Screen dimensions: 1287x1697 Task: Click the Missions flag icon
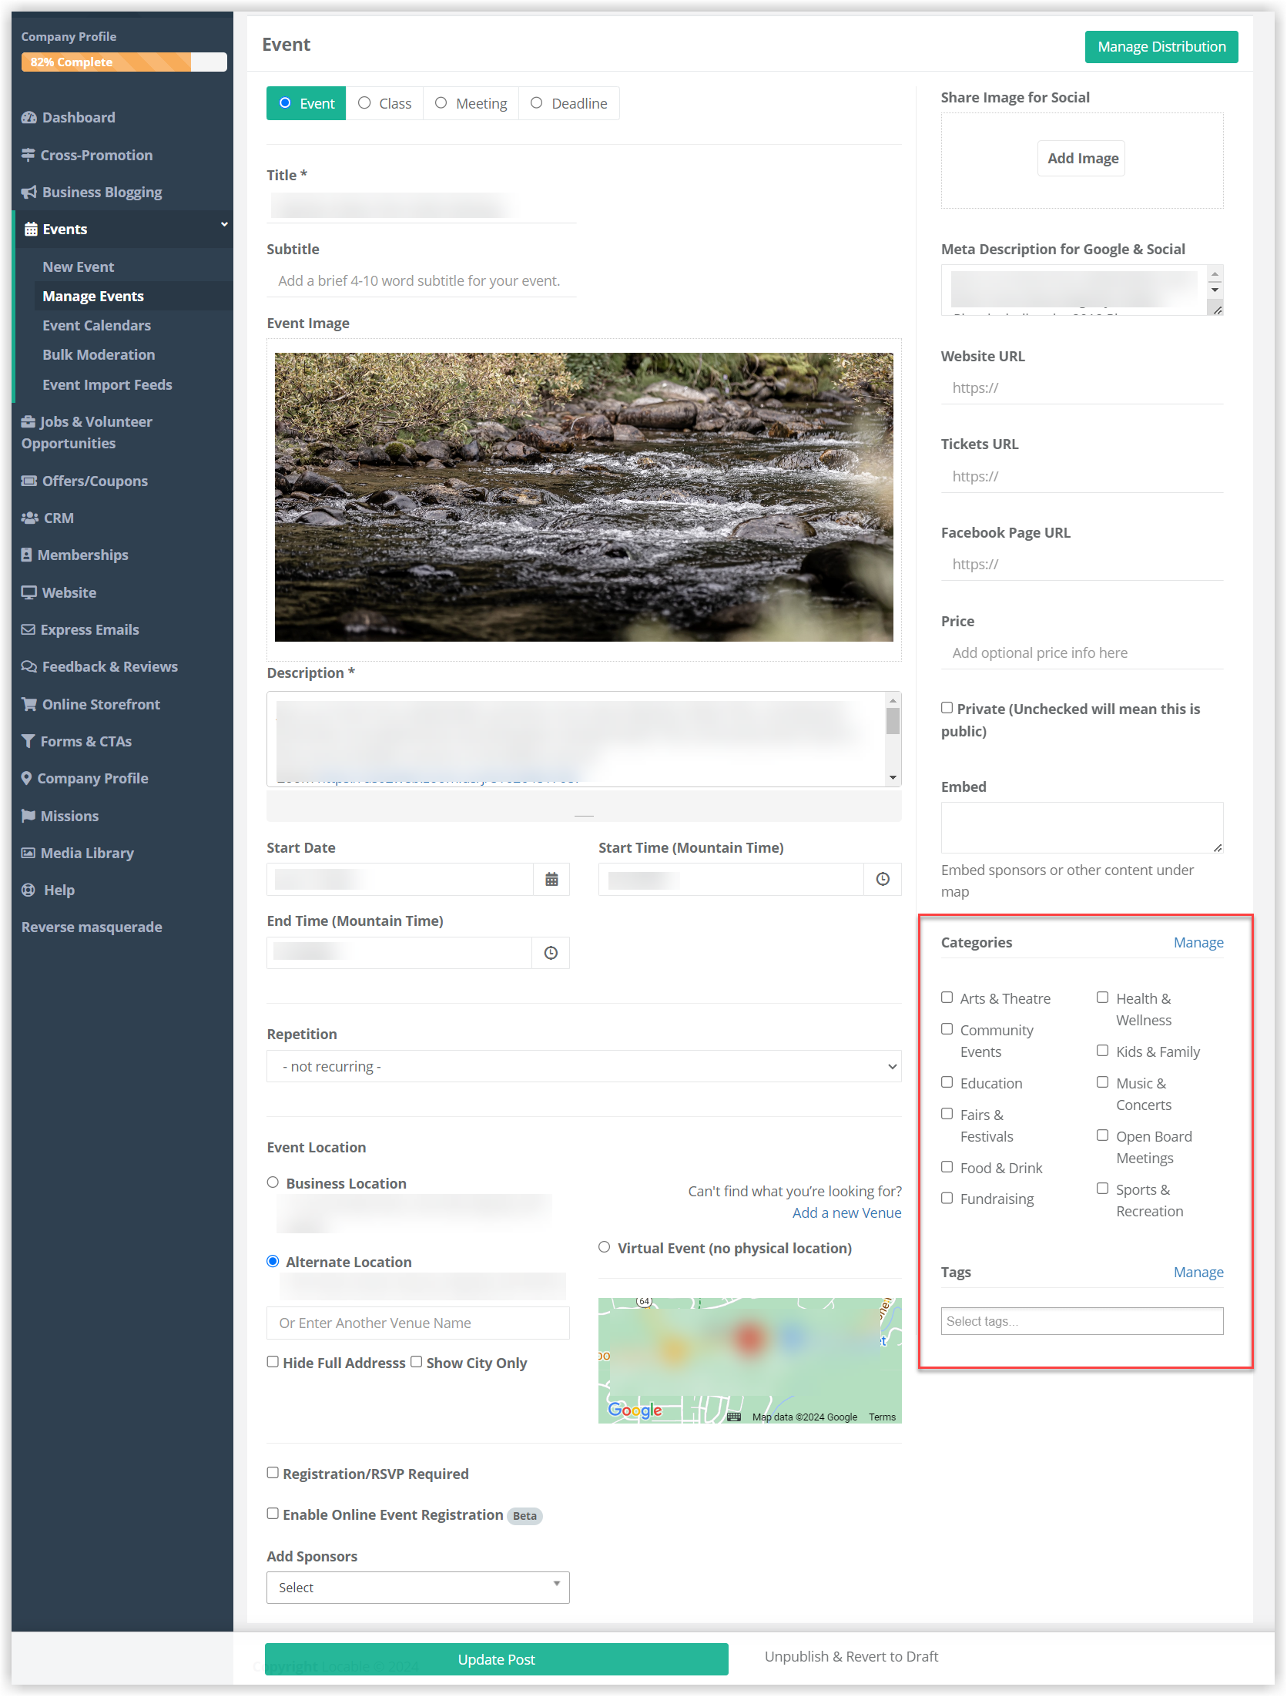point(28,816)
